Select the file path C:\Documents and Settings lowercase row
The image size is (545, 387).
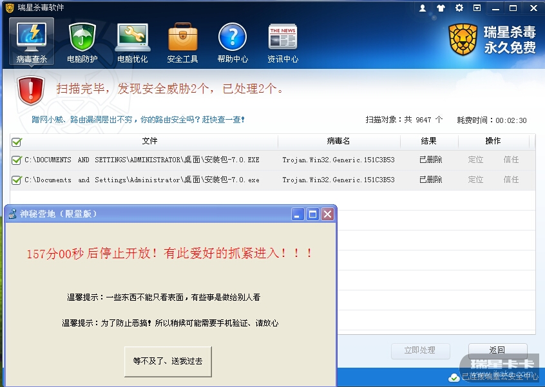click(142, 180)
